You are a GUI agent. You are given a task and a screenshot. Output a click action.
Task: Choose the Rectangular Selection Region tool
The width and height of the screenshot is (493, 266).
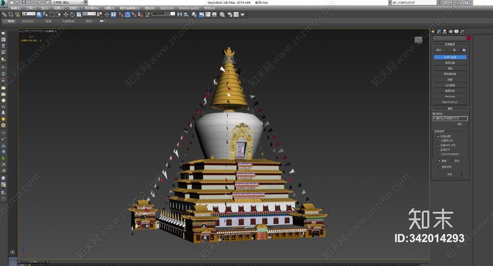point(52,14)
